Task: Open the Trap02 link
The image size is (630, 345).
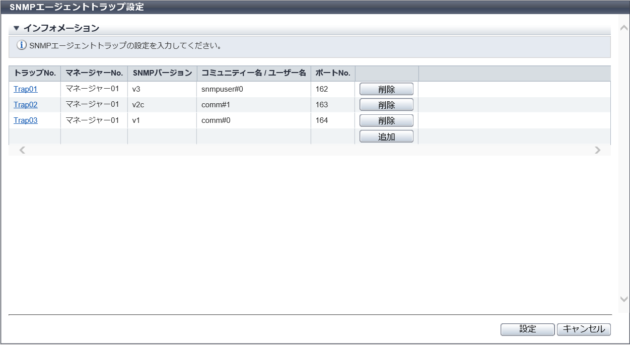Action: point(26,105)
